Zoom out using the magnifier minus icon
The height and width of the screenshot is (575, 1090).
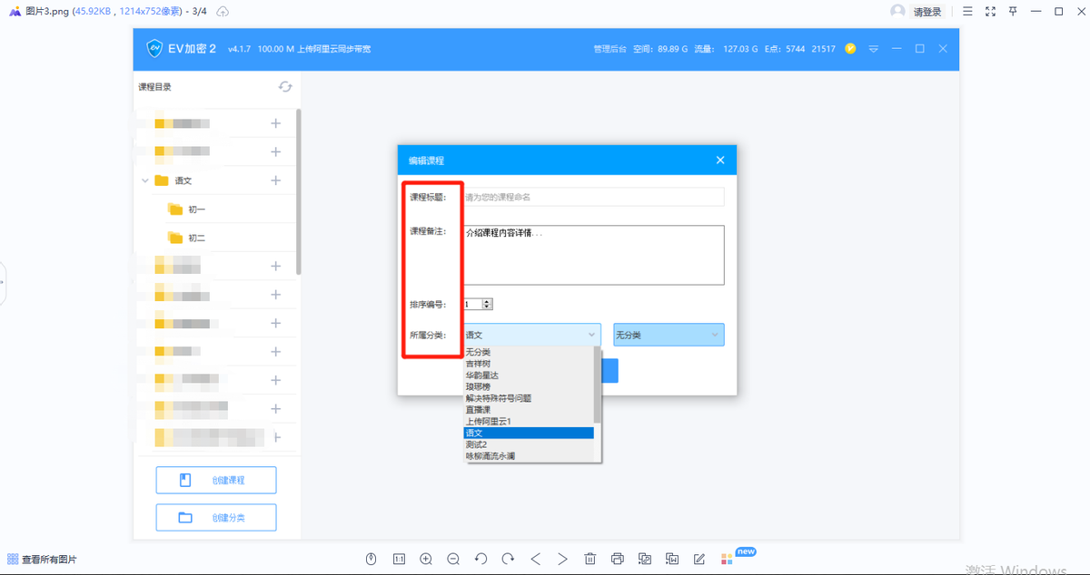coord(453,559)
